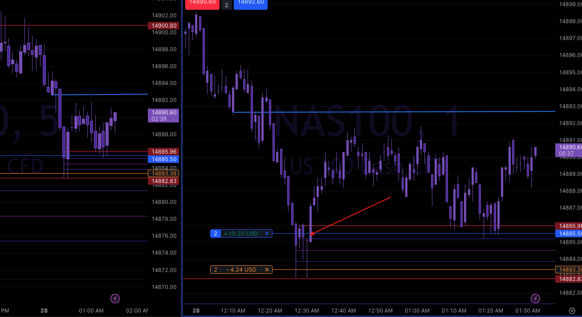582x317 pixels.
Task: Click the lightning instant-trading icon on left chart
Action: pyautogui.click(x=115, y=299)
